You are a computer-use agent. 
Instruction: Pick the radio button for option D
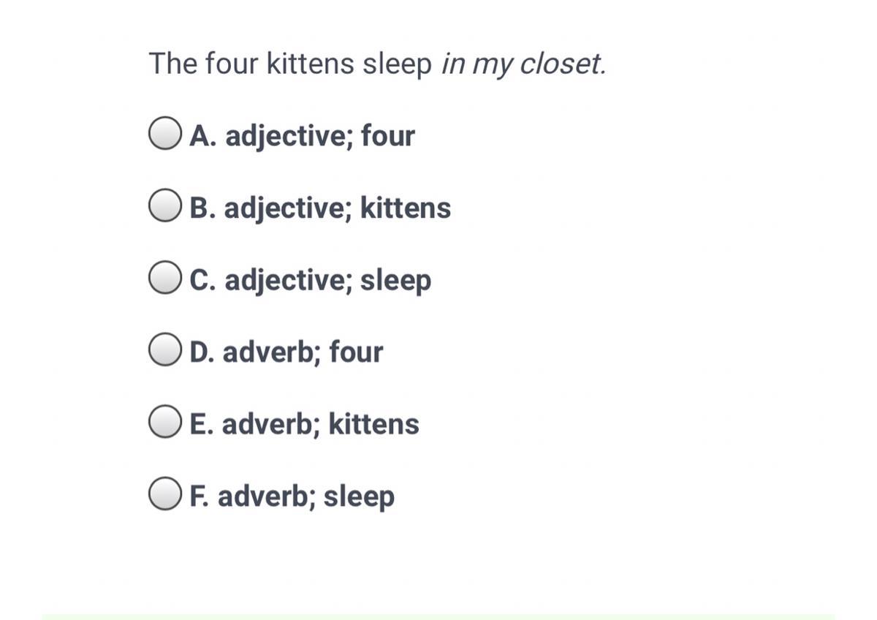click(164, 350)
